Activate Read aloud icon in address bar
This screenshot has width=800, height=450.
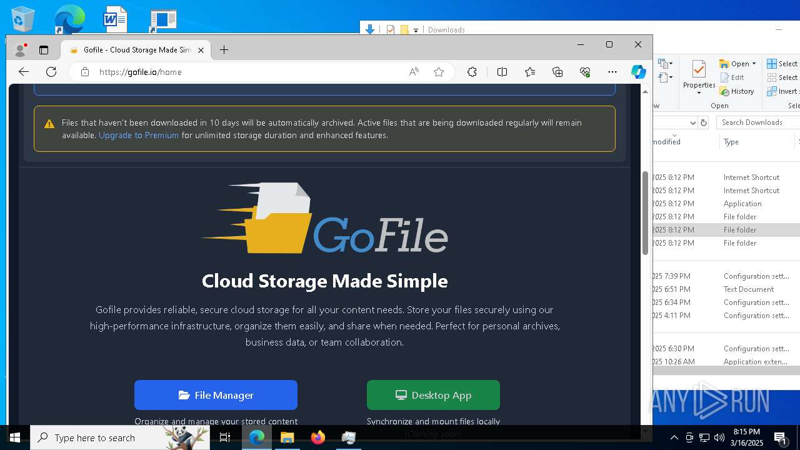414,72
